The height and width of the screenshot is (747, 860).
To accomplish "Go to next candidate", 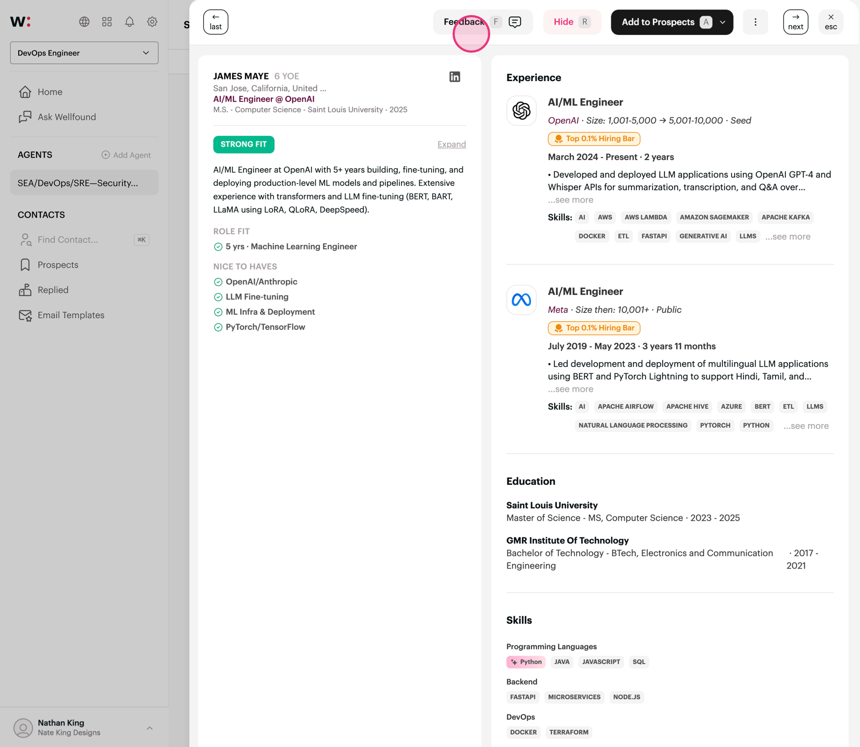I will pyautogui.click(x=795, y=22).
